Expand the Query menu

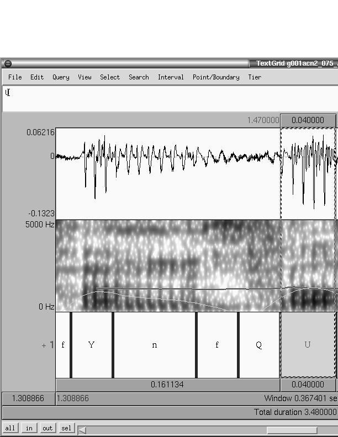point(61,77)
